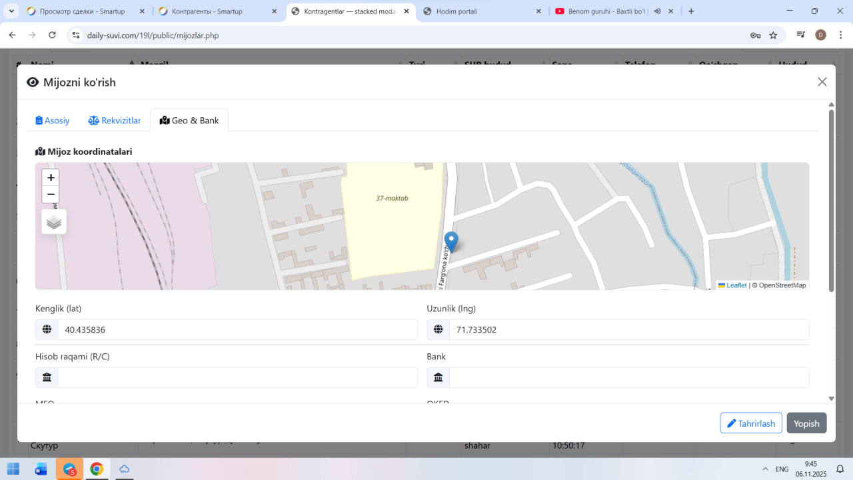Click the blue location marker pin
The height and width of the screenshot is (480, 853).
click(451, 241)
